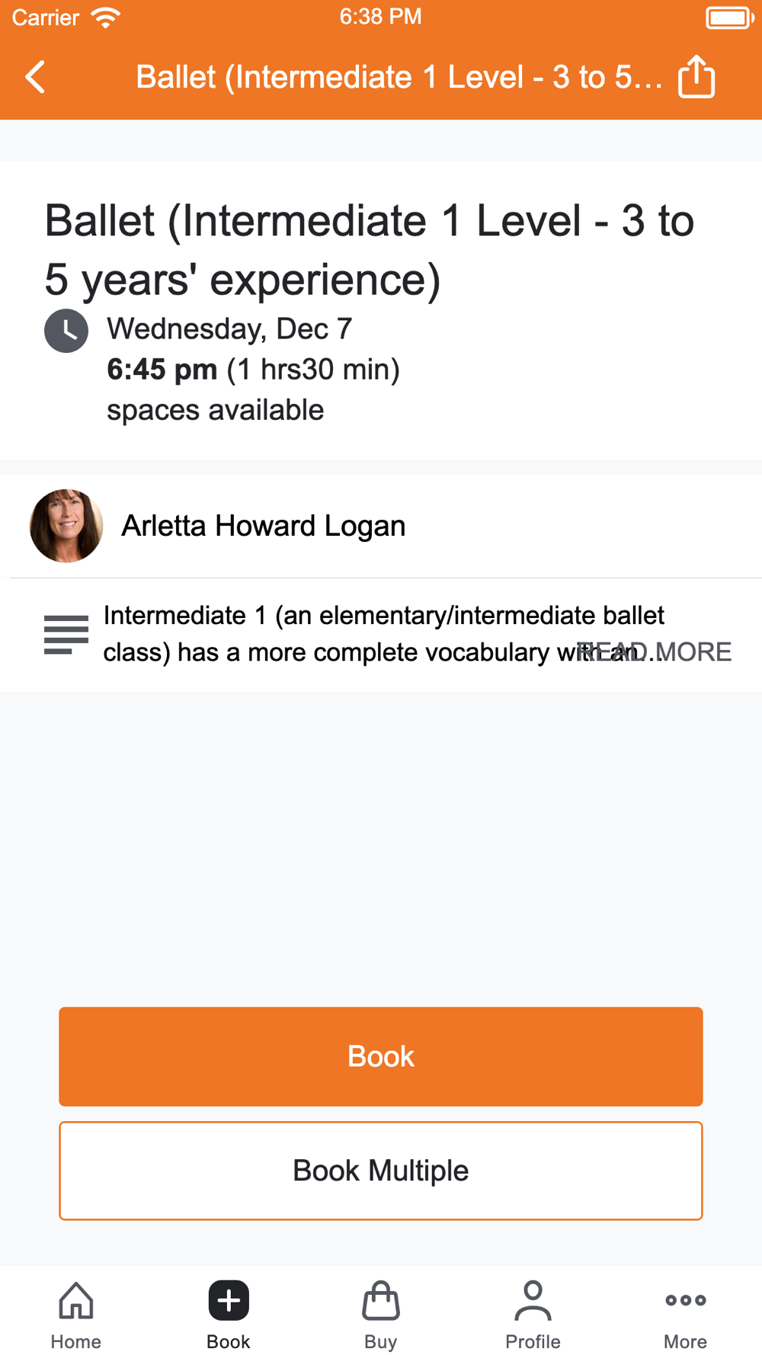Tap Arletta Howard Logan's photo
This screenshot has width=762, height=1355.
(66, 526)
